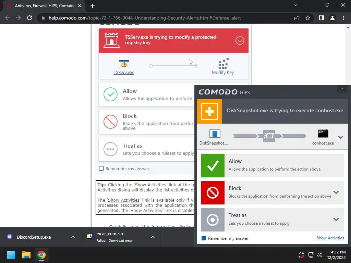
Task: Click 'DiskSnapshot.exe is trying to execute conhost.exe' text
Action: click(285, 111)
